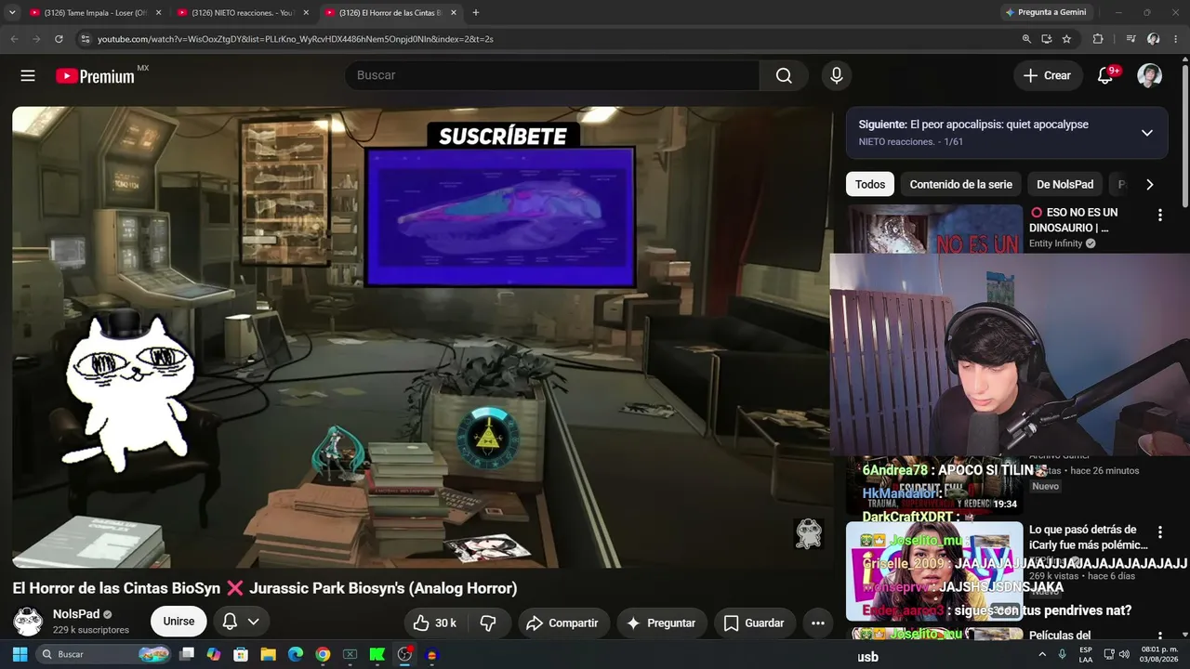Install the app from the address bar
This screenshot has width=1190, height=669.
1047,39
